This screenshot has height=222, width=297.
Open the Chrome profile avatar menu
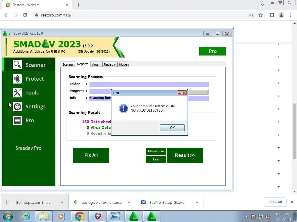tap(281, 15)
